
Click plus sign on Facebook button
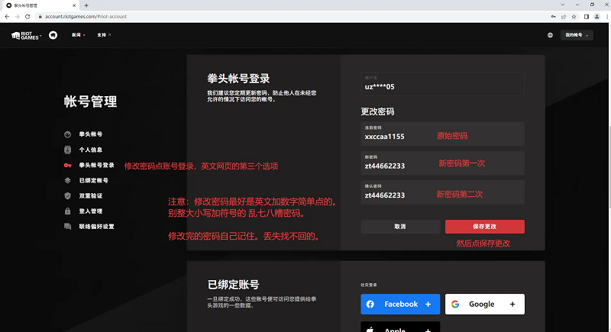428,304
